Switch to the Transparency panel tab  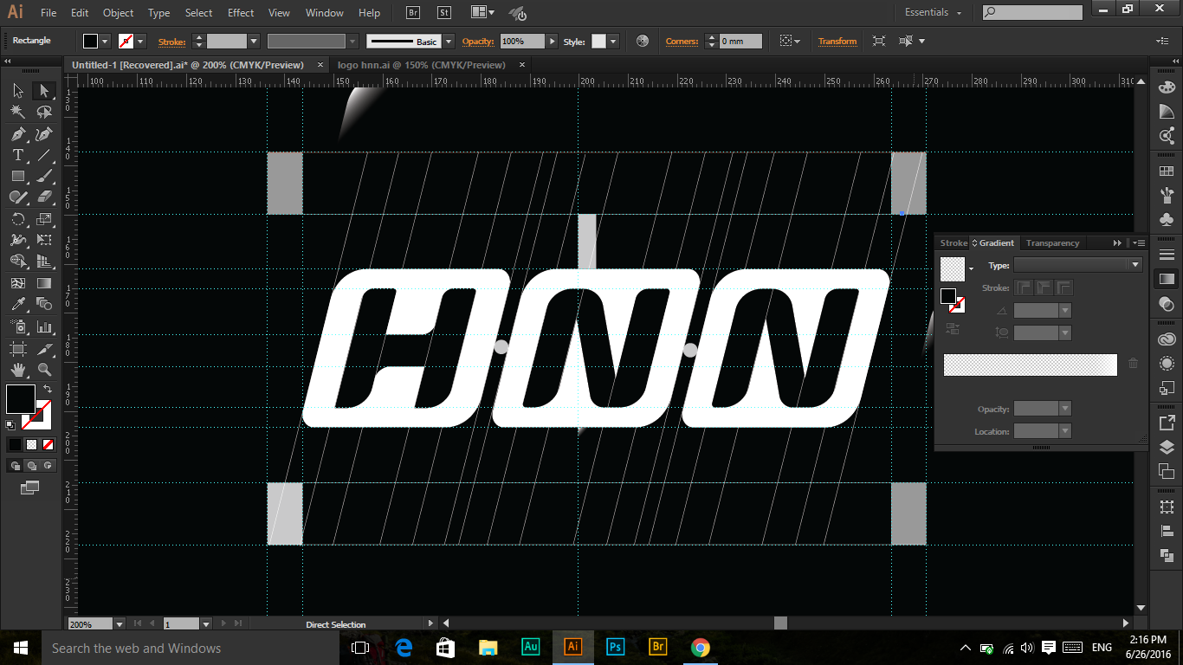tap(1052, 243)
